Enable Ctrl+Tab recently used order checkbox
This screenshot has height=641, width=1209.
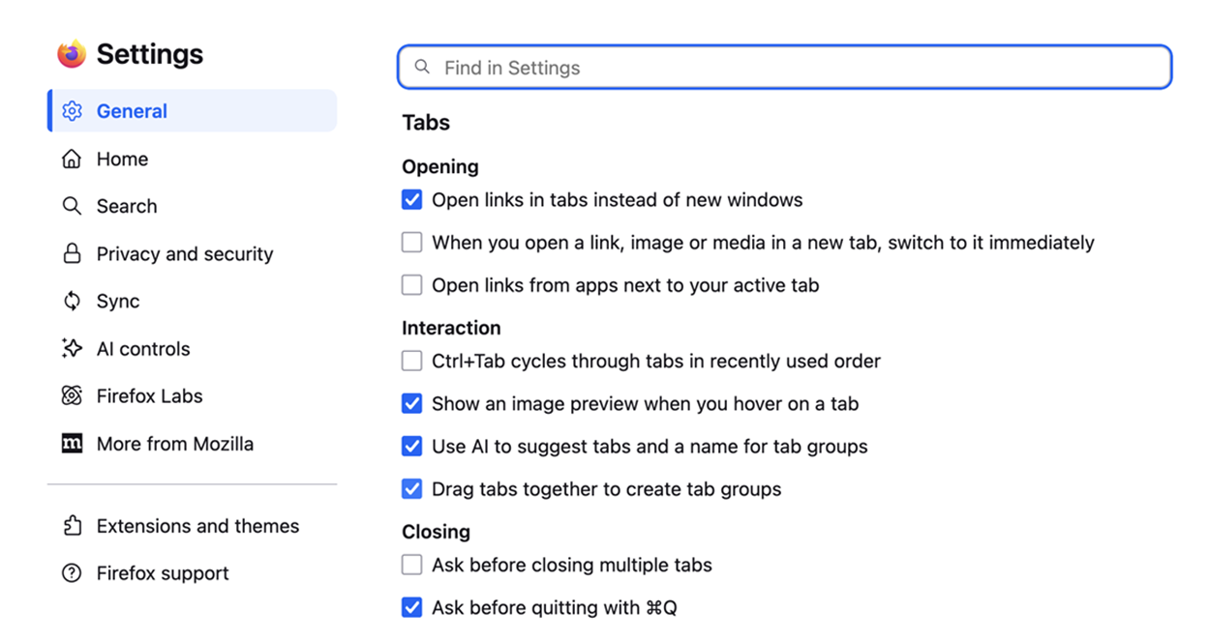coord(412,362)
